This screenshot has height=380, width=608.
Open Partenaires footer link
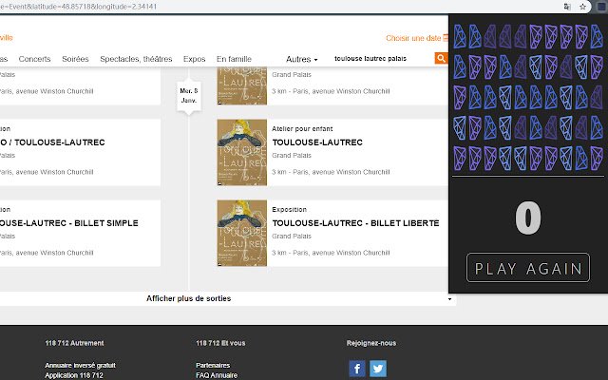pyautogui.click(x=213, y=365)
